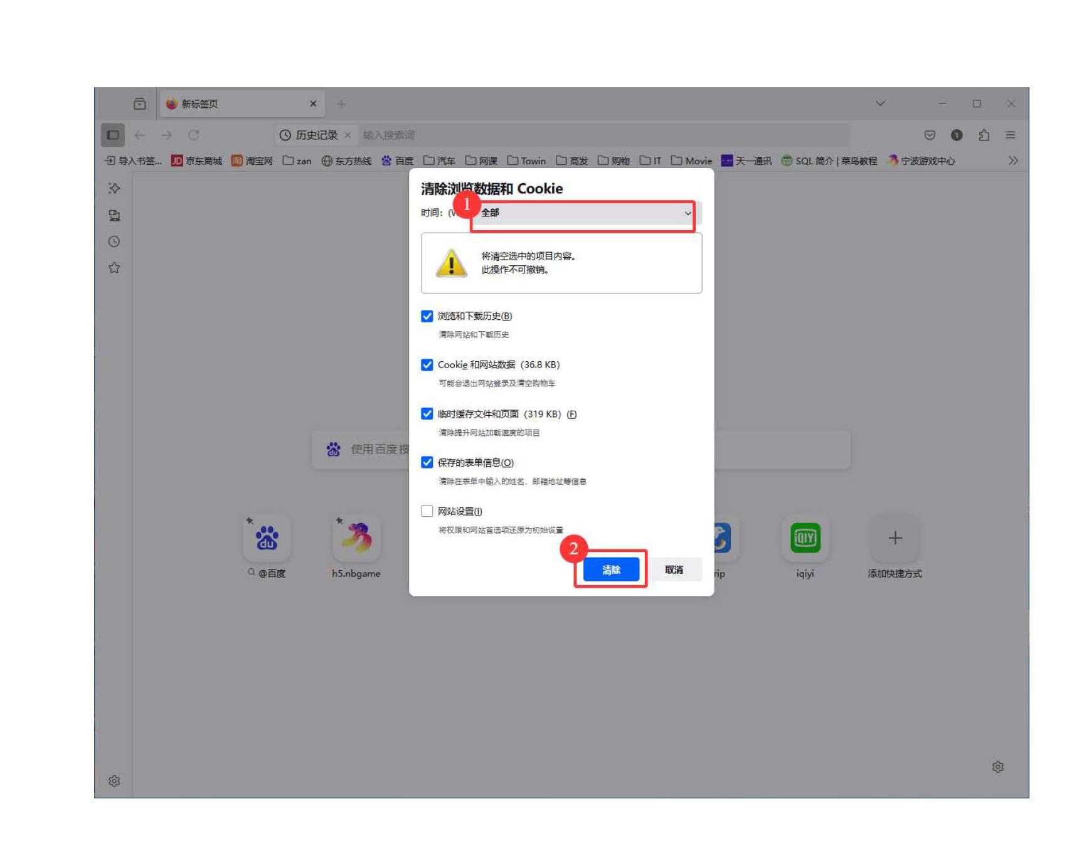Close the 新标签页 tab
This screenshot has height=868, width=1089.
tap(313, 103)
